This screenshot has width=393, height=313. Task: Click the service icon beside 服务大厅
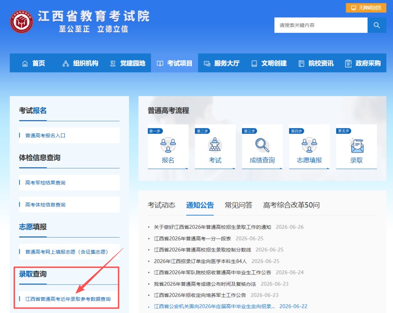(207, 63)
